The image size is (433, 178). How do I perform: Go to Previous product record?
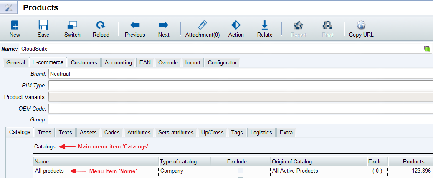[x=135, y=25]
